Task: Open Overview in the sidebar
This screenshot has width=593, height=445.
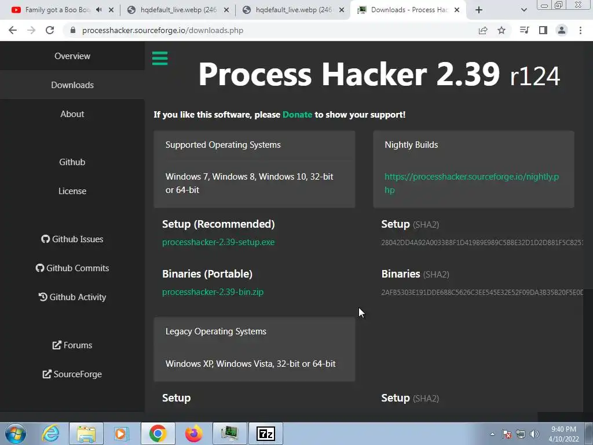Action: coord(72,56)
